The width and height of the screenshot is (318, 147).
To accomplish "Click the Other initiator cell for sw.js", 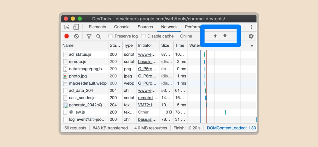I will click(x=143, y=112).
